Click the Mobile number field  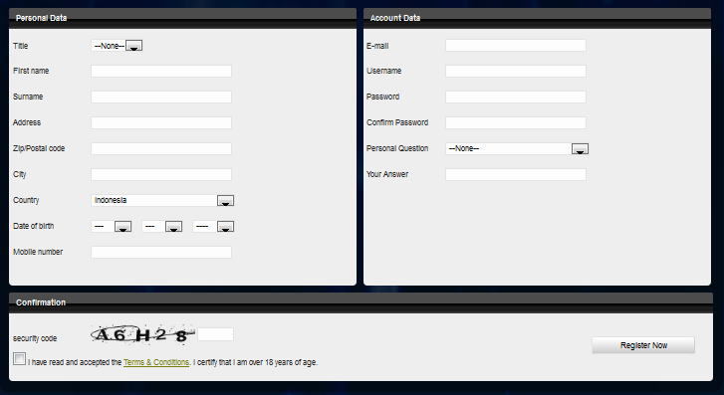pyautogui.click(x=161, y=252)
